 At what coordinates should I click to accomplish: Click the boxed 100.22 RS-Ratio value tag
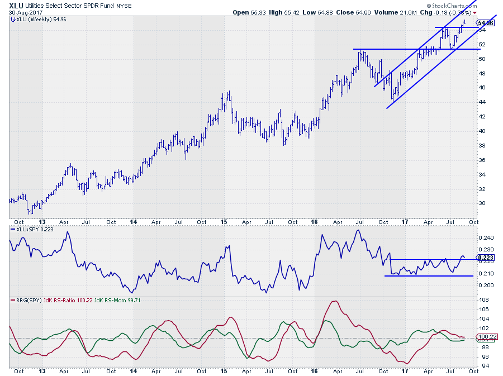[x=487, y=336]
